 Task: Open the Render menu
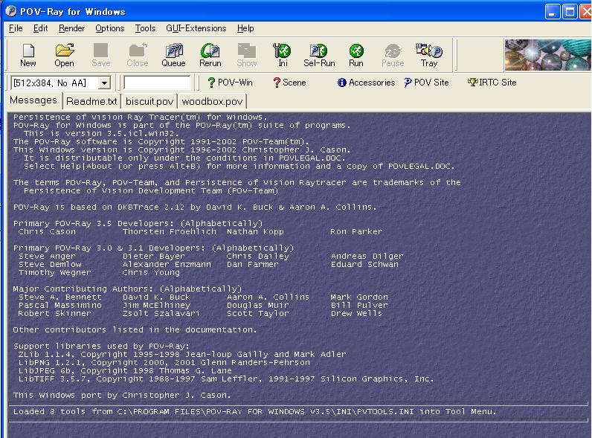(71, 28)
